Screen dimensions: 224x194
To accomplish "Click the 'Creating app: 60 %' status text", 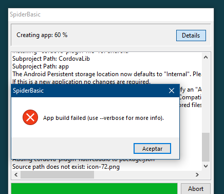I will (42, 35).
